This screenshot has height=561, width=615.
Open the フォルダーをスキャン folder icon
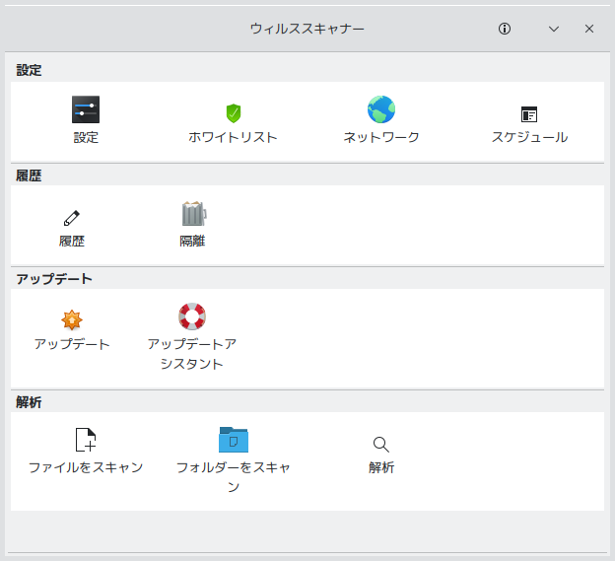point(234,439)
